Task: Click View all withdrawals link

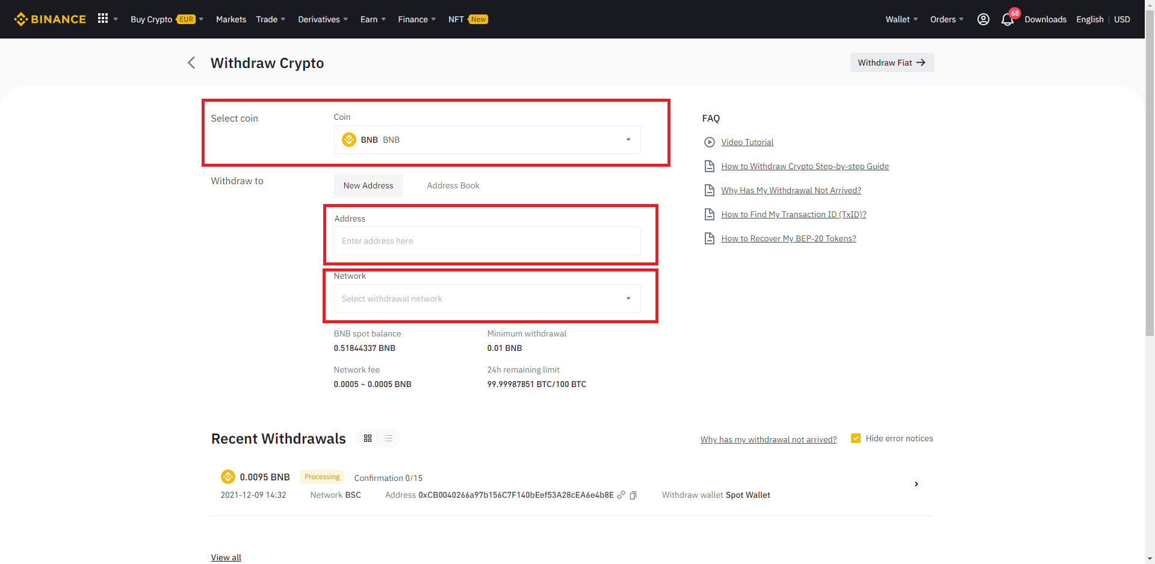Action: pyautogui.click(x=226, y=557)
